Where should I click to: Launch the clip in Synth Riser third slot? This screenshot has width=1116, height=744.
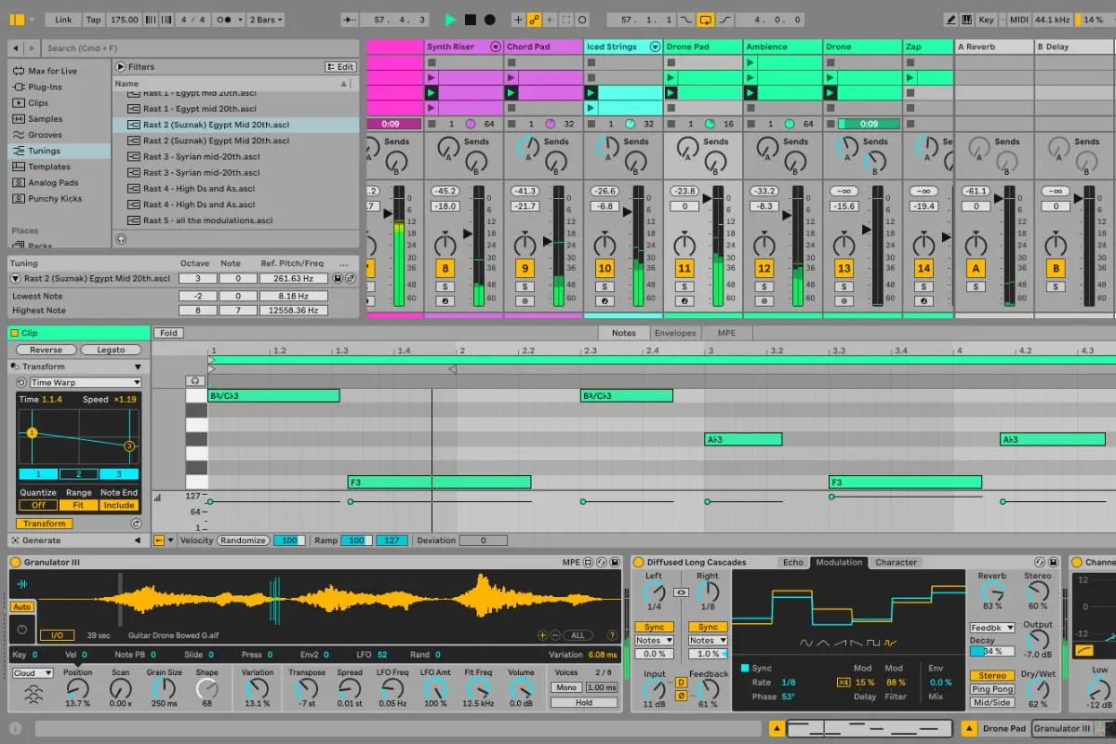point(432,93)
